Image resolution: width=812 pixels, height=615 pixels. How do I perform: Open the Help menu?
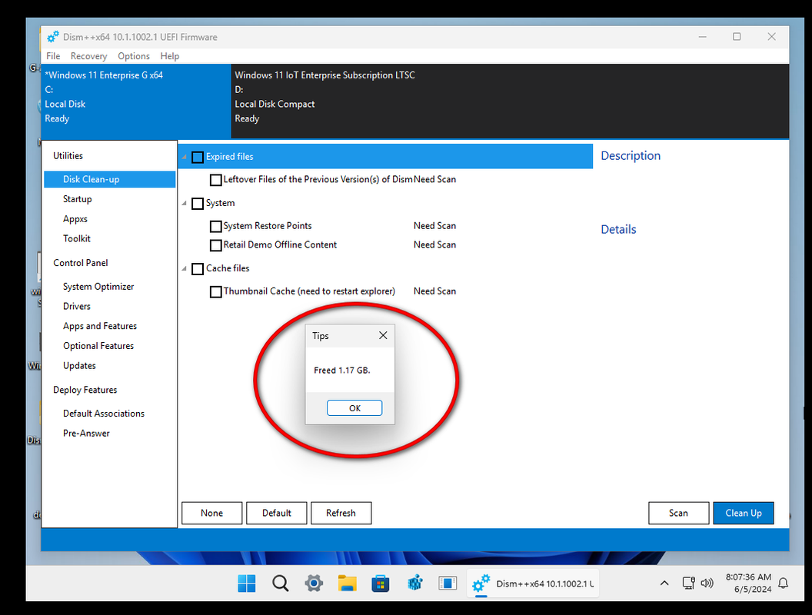[x=169, y=56]
